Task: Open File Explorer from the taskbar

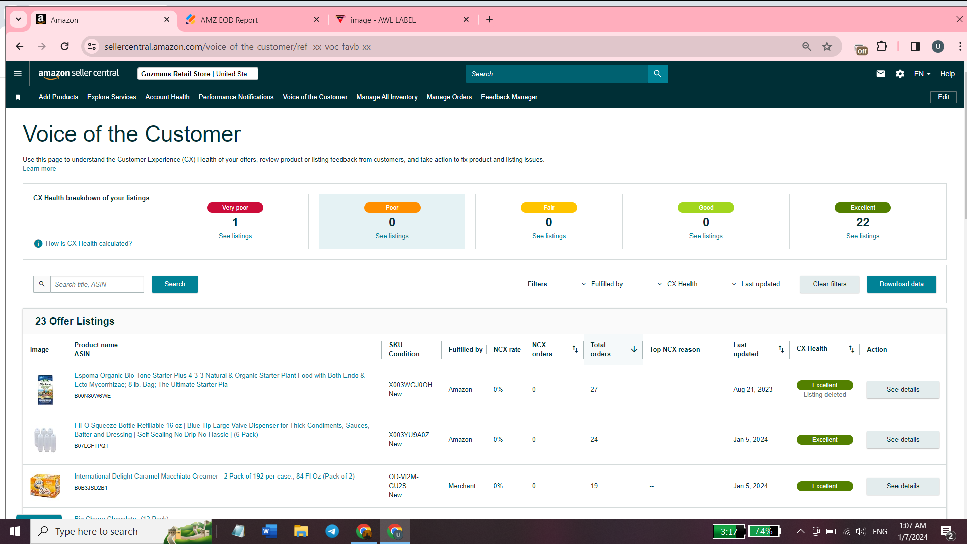Action: (x=301, y=531)
